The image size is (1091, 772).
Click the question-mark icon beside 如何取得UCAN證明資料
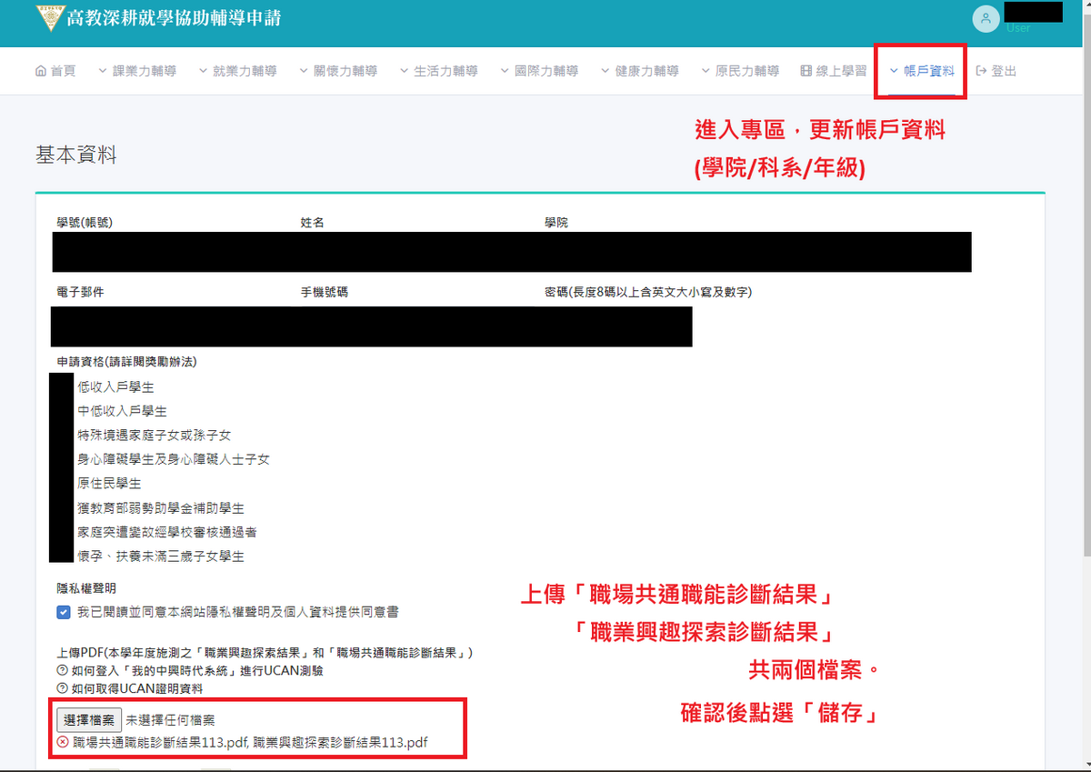coord(63,688)
